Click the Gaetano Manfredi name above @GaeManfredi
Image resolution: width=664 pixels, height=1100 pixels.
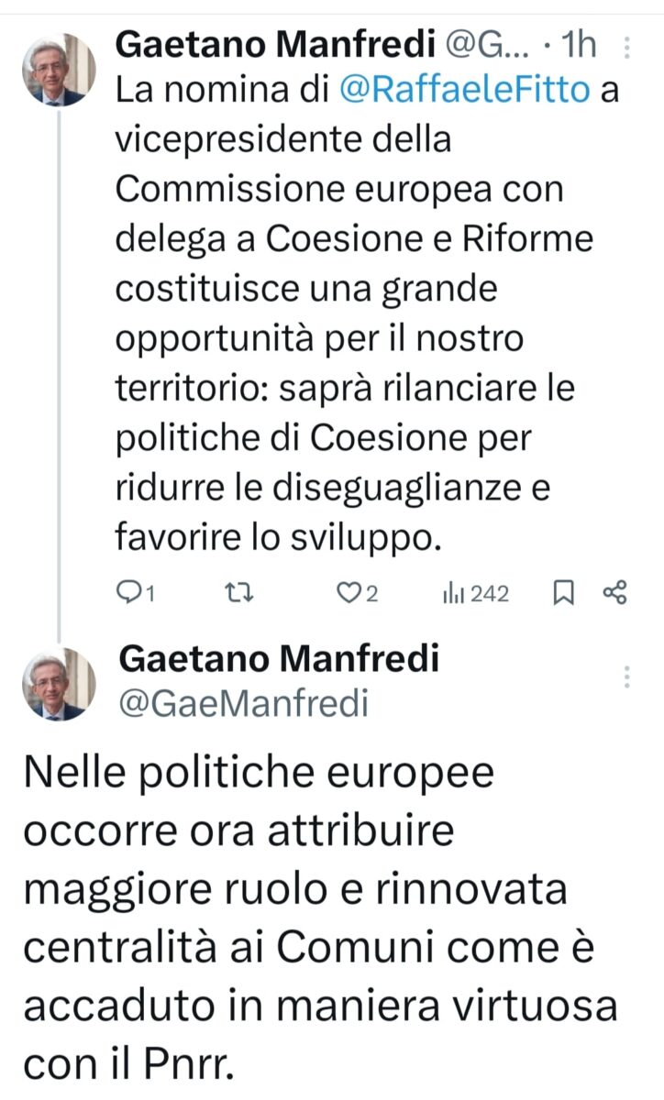[280, 656]
